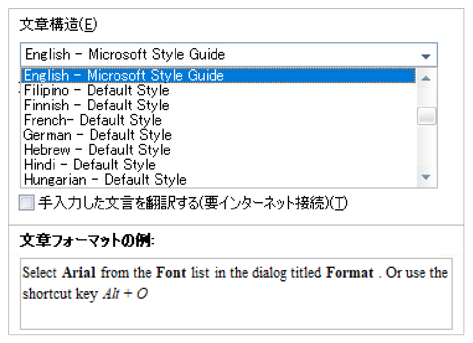Select English - Microsoft Style Guide in list
Viewport: 473px width, 343px height.
point(219,76)
